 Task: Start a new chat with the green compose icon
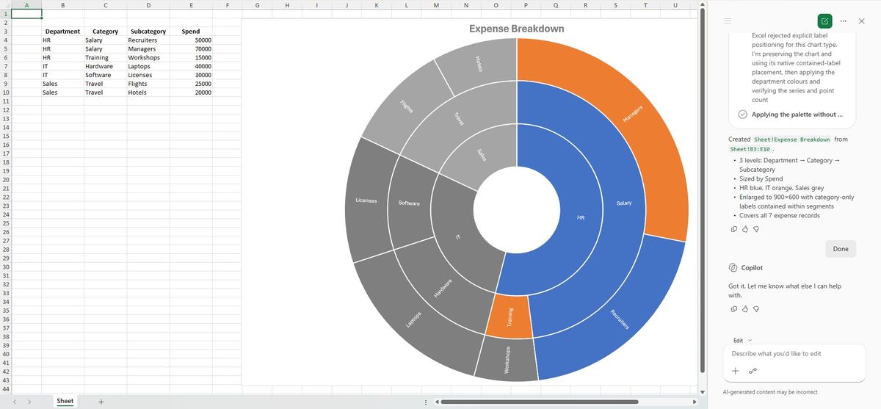(824, 21)
